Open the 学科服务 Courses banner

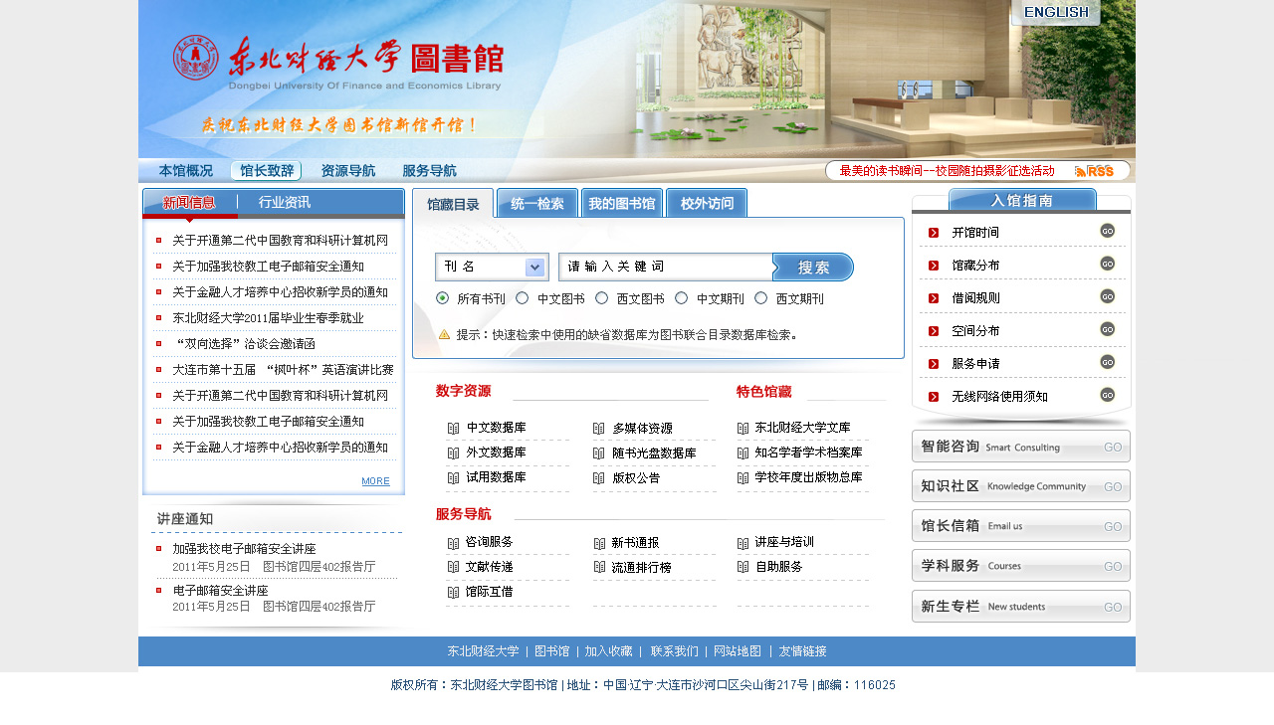pos(1021,566)
